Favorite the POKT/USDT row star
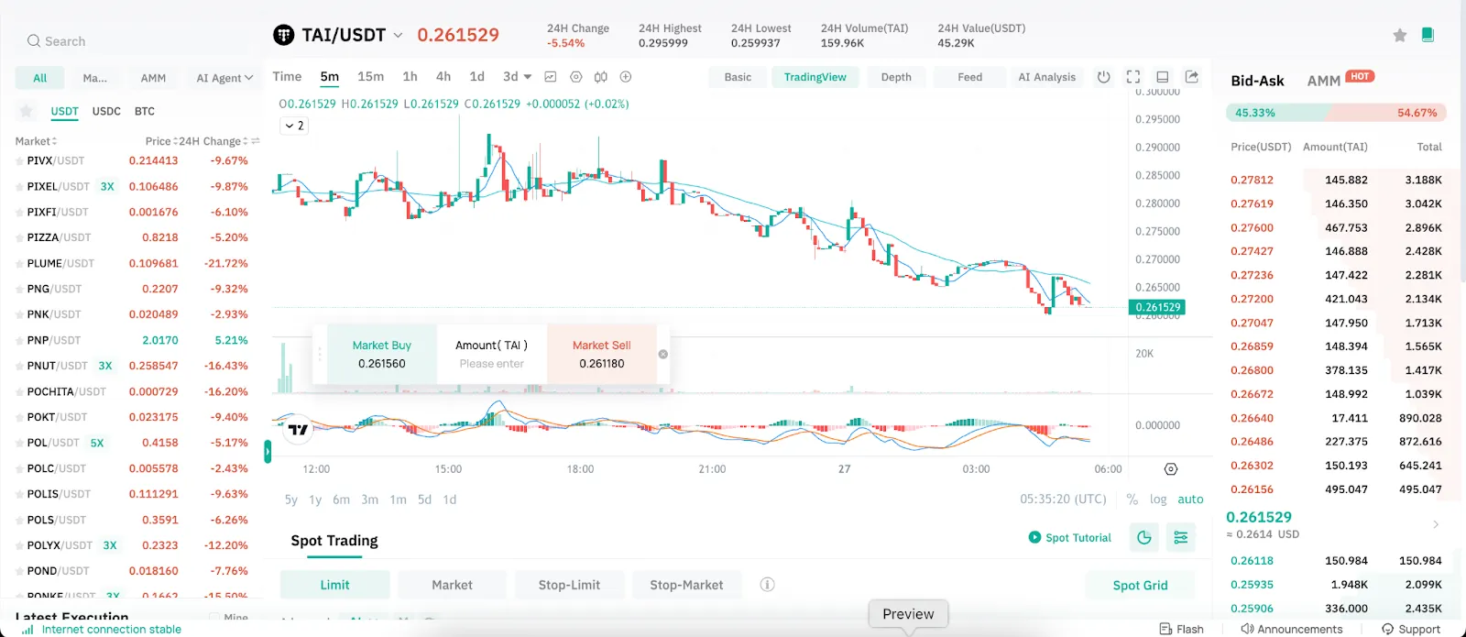This screenshot has width=1466, height=637. [19, 417]
